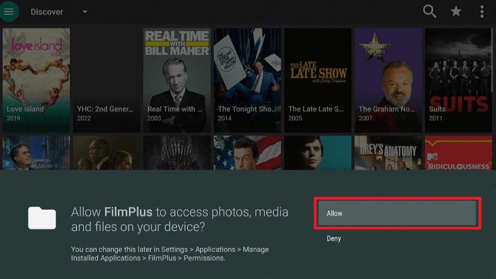Open the teal background doctor poster

coord(317,153)
